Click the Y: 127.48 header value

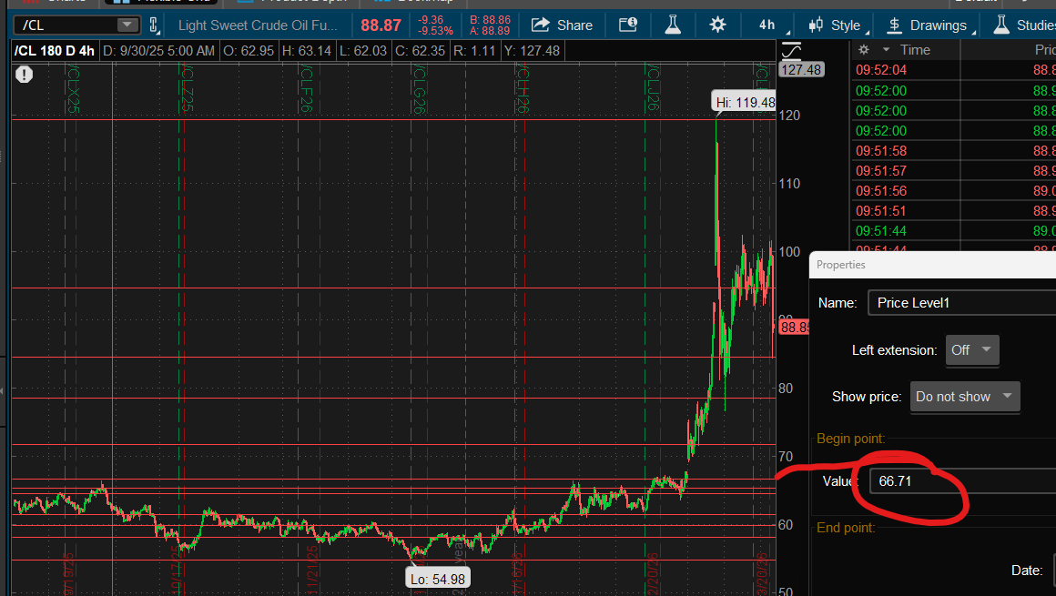[532, 51]
